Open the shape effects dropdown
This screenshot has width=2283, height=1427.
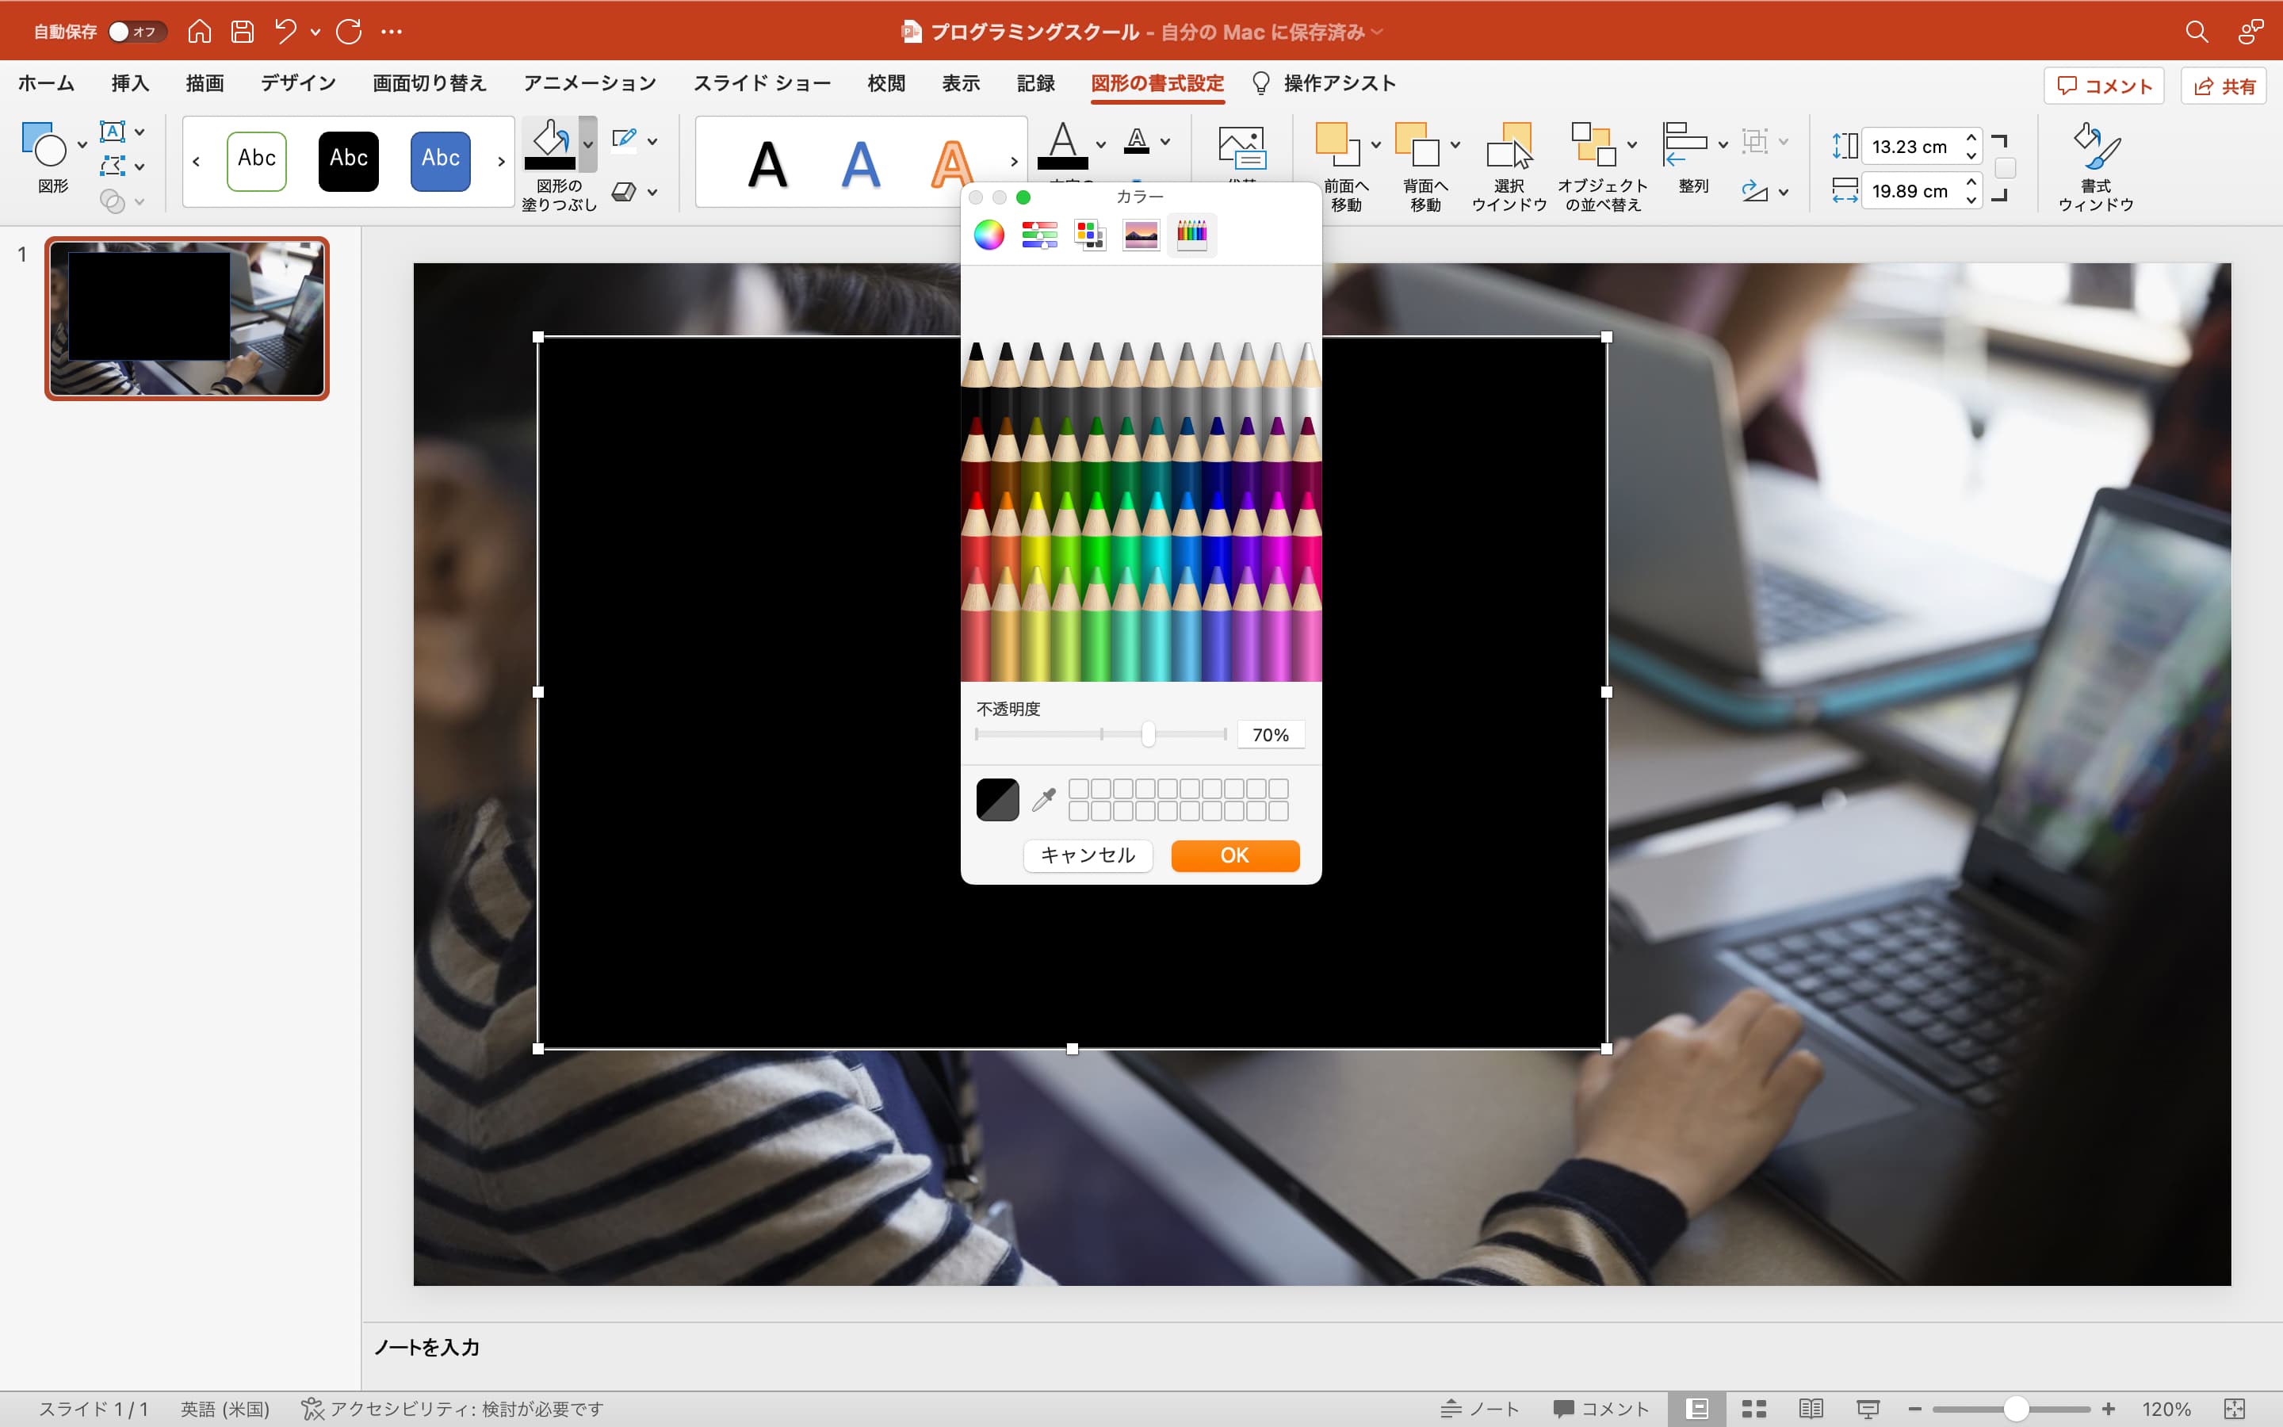pos(652,192)
